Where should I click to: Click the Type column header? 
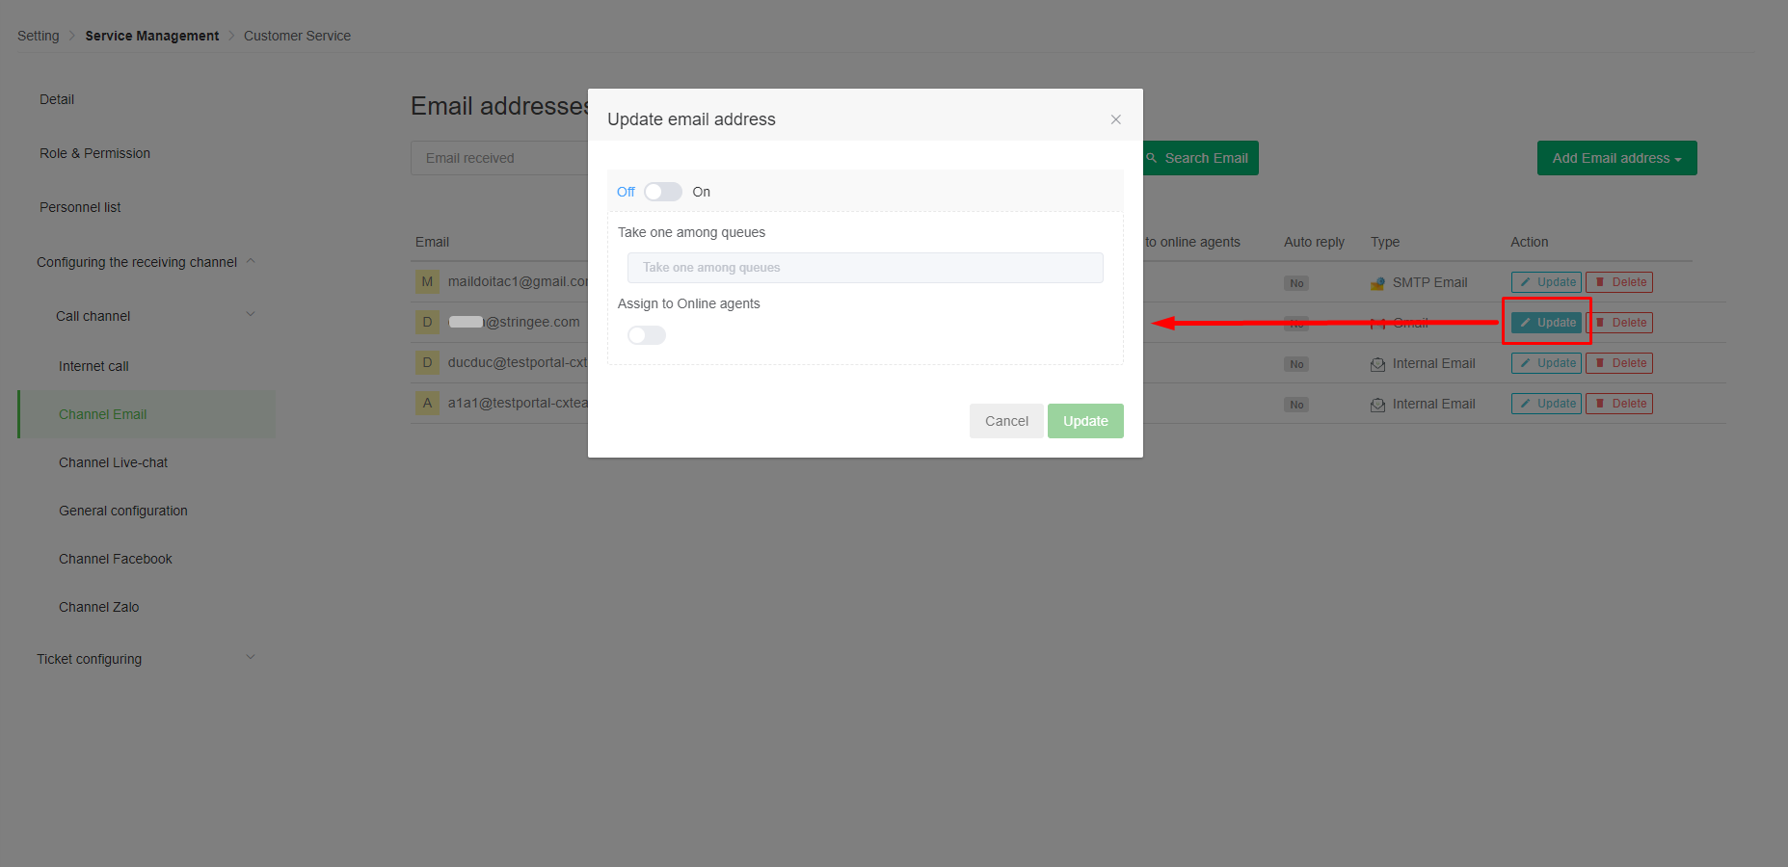click(x=1385, y=242)
